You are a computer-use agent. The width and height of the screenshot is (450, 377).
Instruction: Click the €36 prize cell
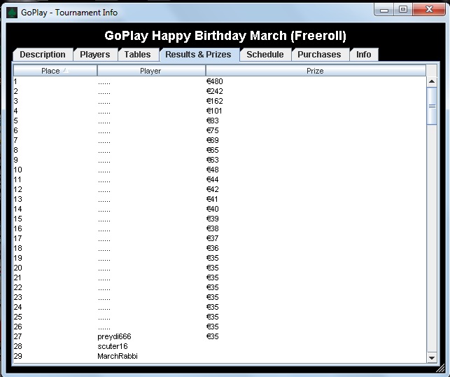pyautogui.click(x=212, y=248)
